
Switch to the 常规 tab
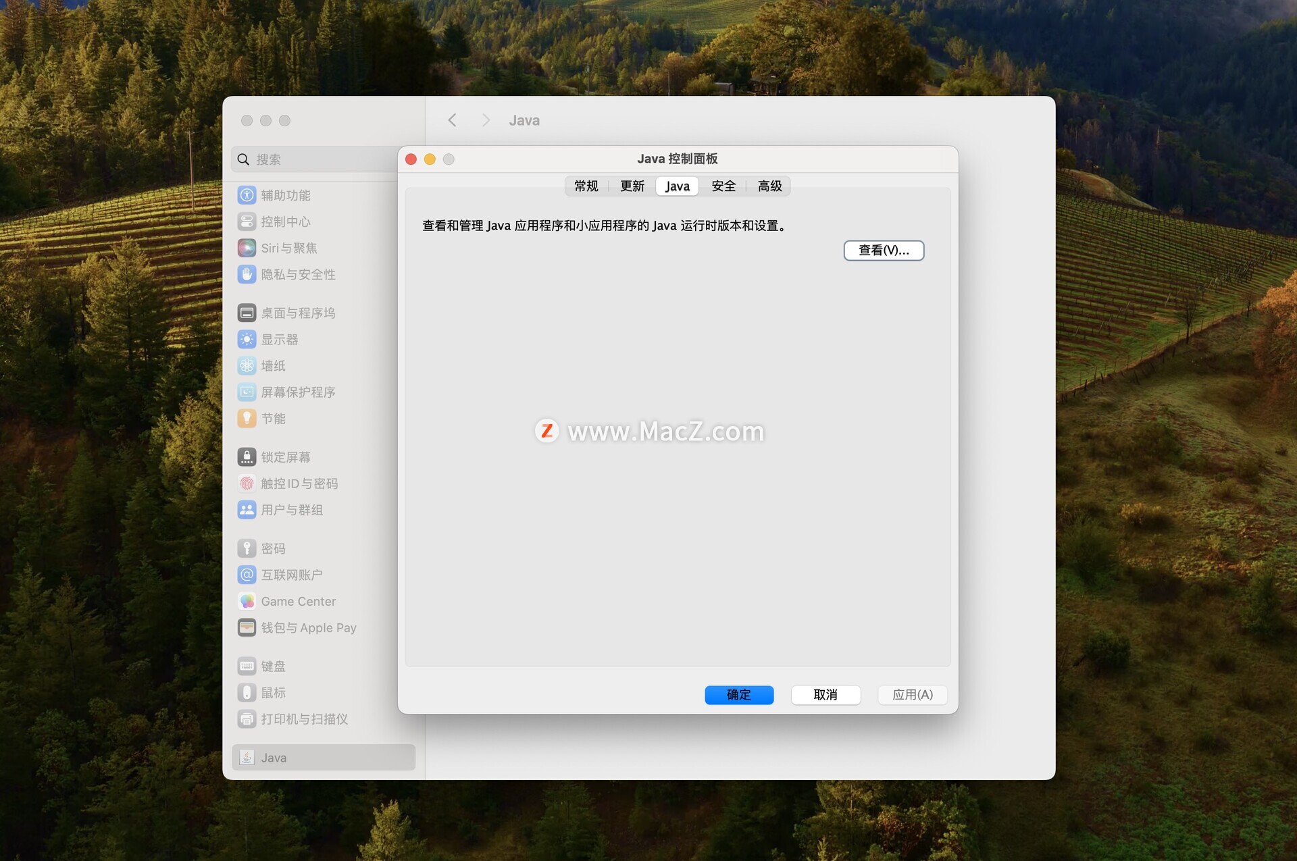click(x=586, y=186)
